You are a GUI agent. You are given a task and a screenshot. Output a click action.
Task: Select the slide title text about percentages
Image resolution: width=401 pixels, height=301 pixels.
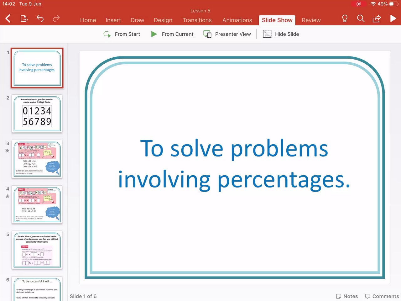tap(234, 164)
